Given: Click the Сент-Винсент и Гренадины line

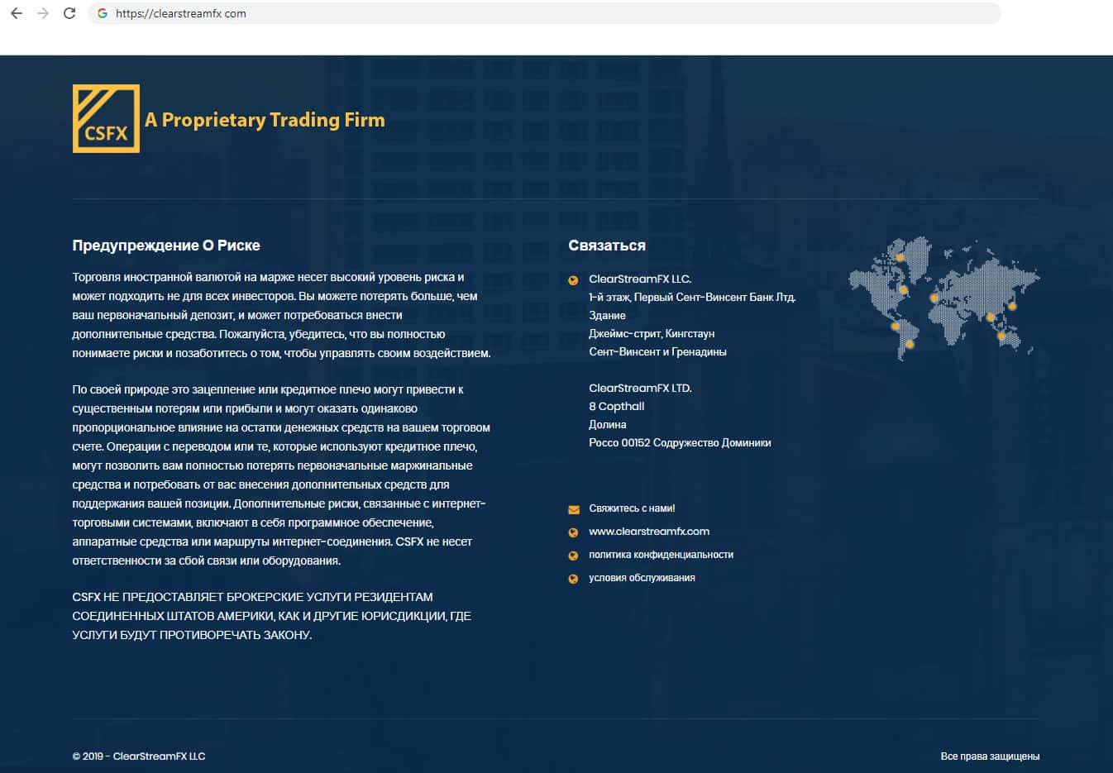Looking at the screenshot, I should [x=657, y=352].
